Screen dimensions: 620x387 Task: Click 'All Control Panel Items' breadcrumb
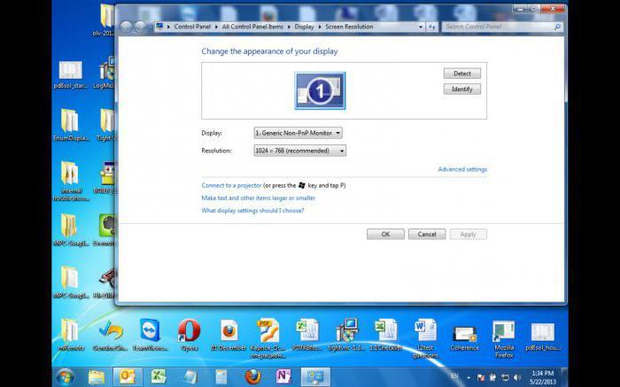coord(252,27)
